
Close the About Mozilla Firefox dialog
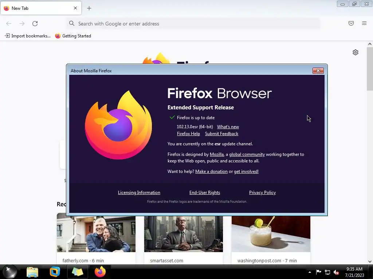[x=318, y=71]
